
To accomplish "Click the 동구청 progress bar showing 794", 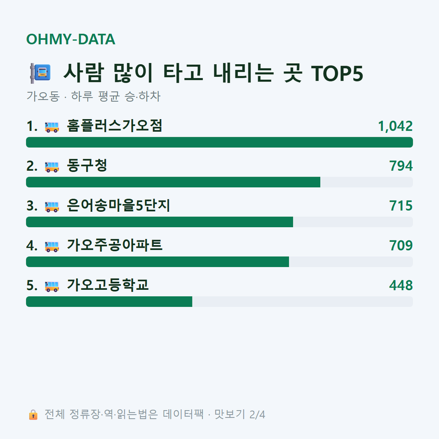I will click(219, 182).
